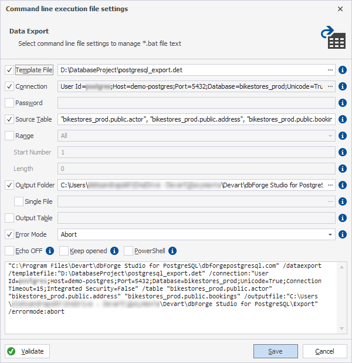This screenshot has height=363, width=352.
Task: Click the Validate button
Action: 28,351
